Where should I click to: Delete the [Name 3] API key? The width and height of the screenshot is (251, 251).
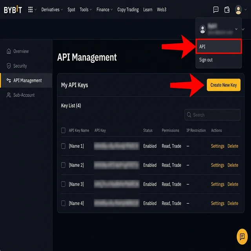pos(233,184)
